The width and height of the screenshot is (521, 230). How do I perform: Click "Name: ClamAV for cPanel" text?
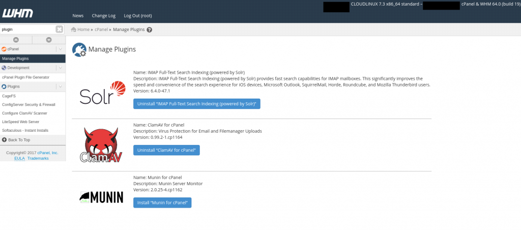[x=159, y=125]
